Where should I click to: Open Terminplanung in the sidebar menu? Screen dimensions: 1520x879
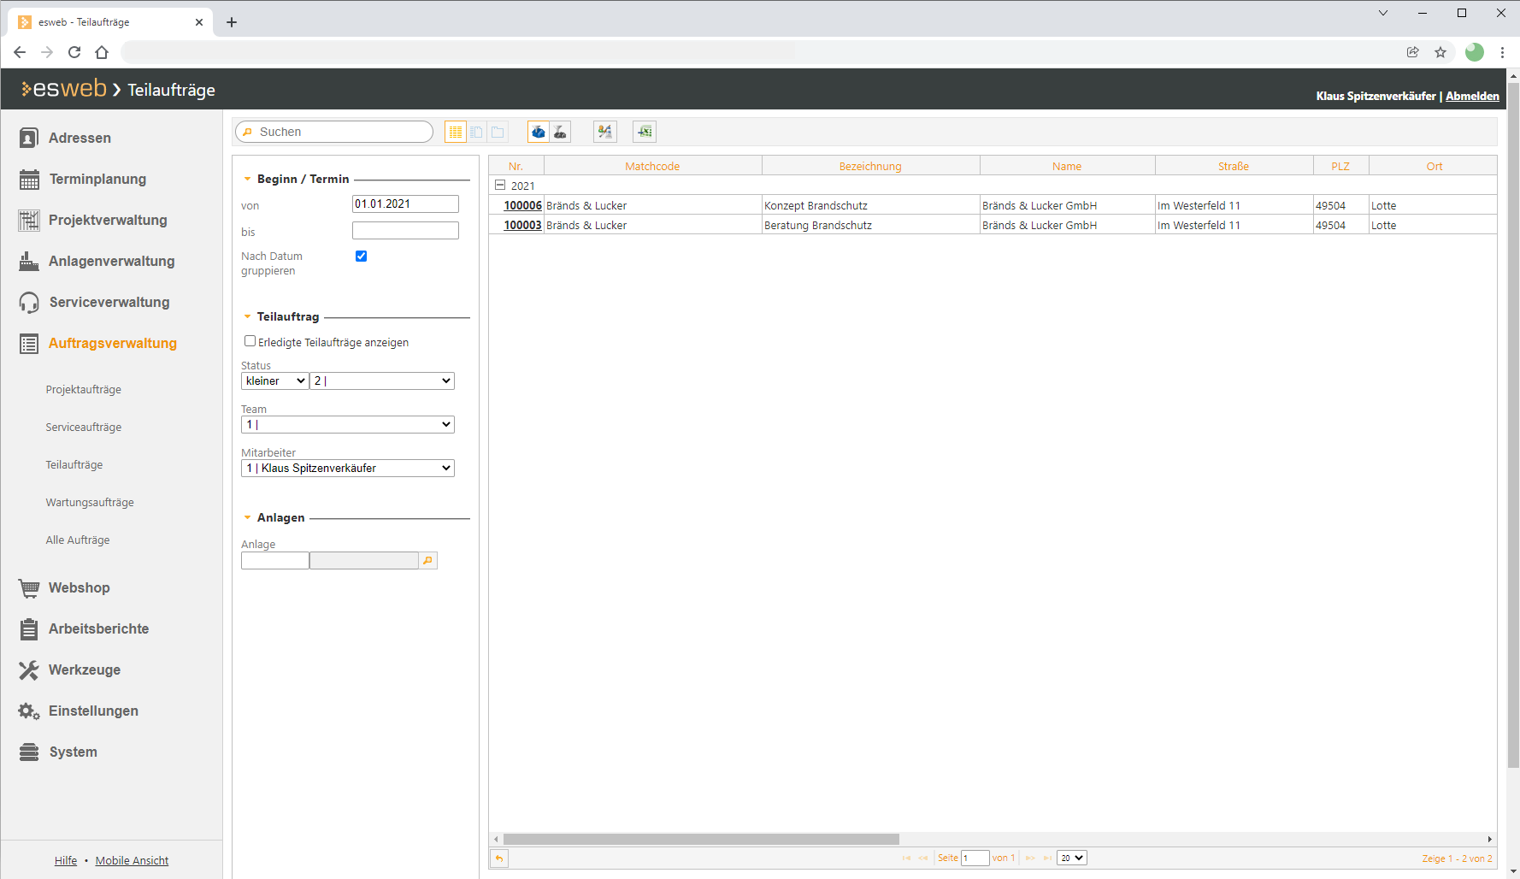point(97,180)
